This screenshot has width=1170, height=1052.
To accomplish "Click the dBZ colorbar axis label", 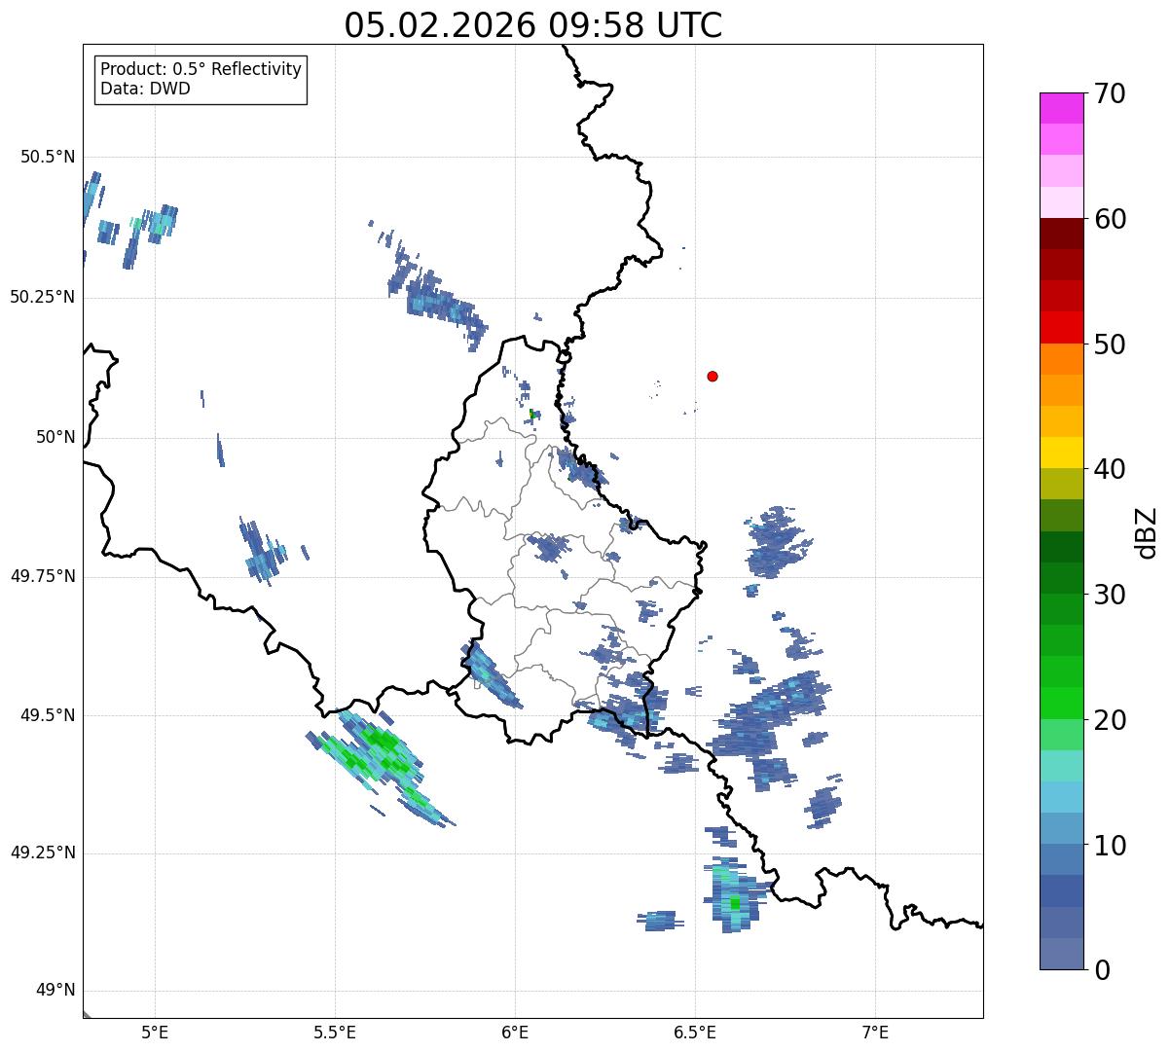I will 1147,531.
